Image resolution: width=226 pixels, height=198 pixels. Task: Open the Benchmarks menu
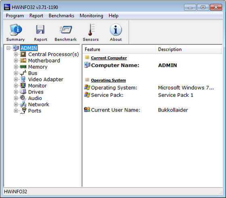[61, 16]
